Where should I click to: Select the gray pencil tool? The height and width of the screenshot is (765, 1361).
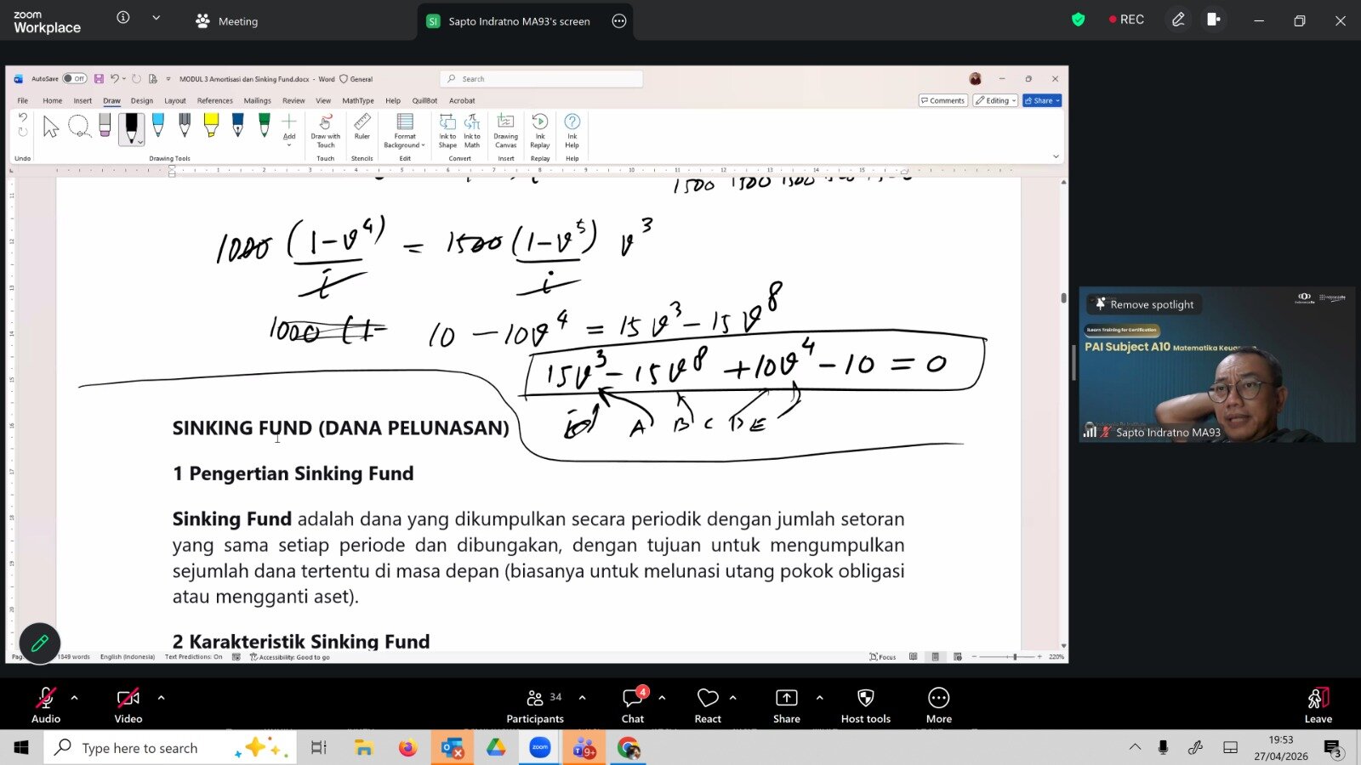tap(185, 126)
